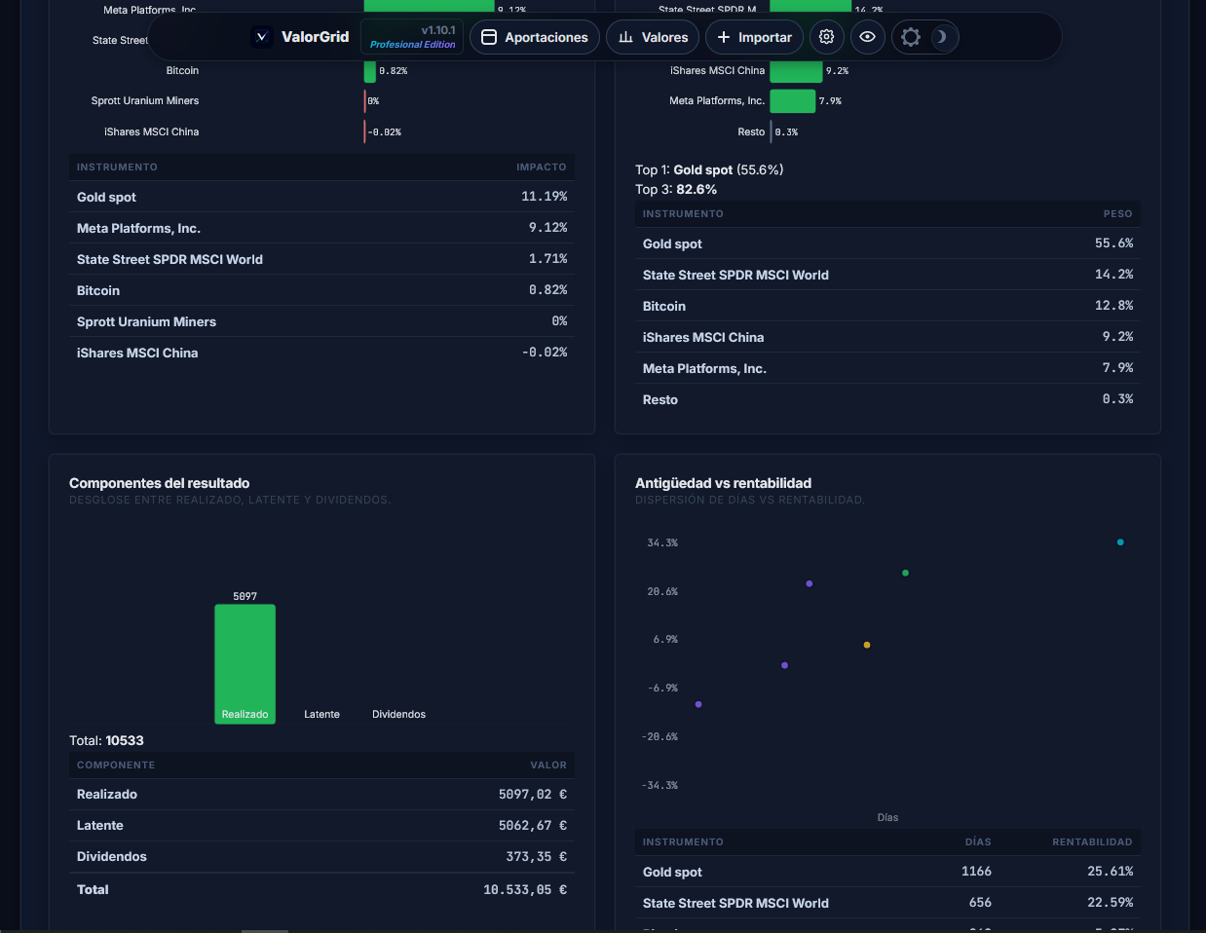The height and width of the screenshot is (933, 1206).
Task: Click the Latente value 5062,67 €
Action: point(532,826)
